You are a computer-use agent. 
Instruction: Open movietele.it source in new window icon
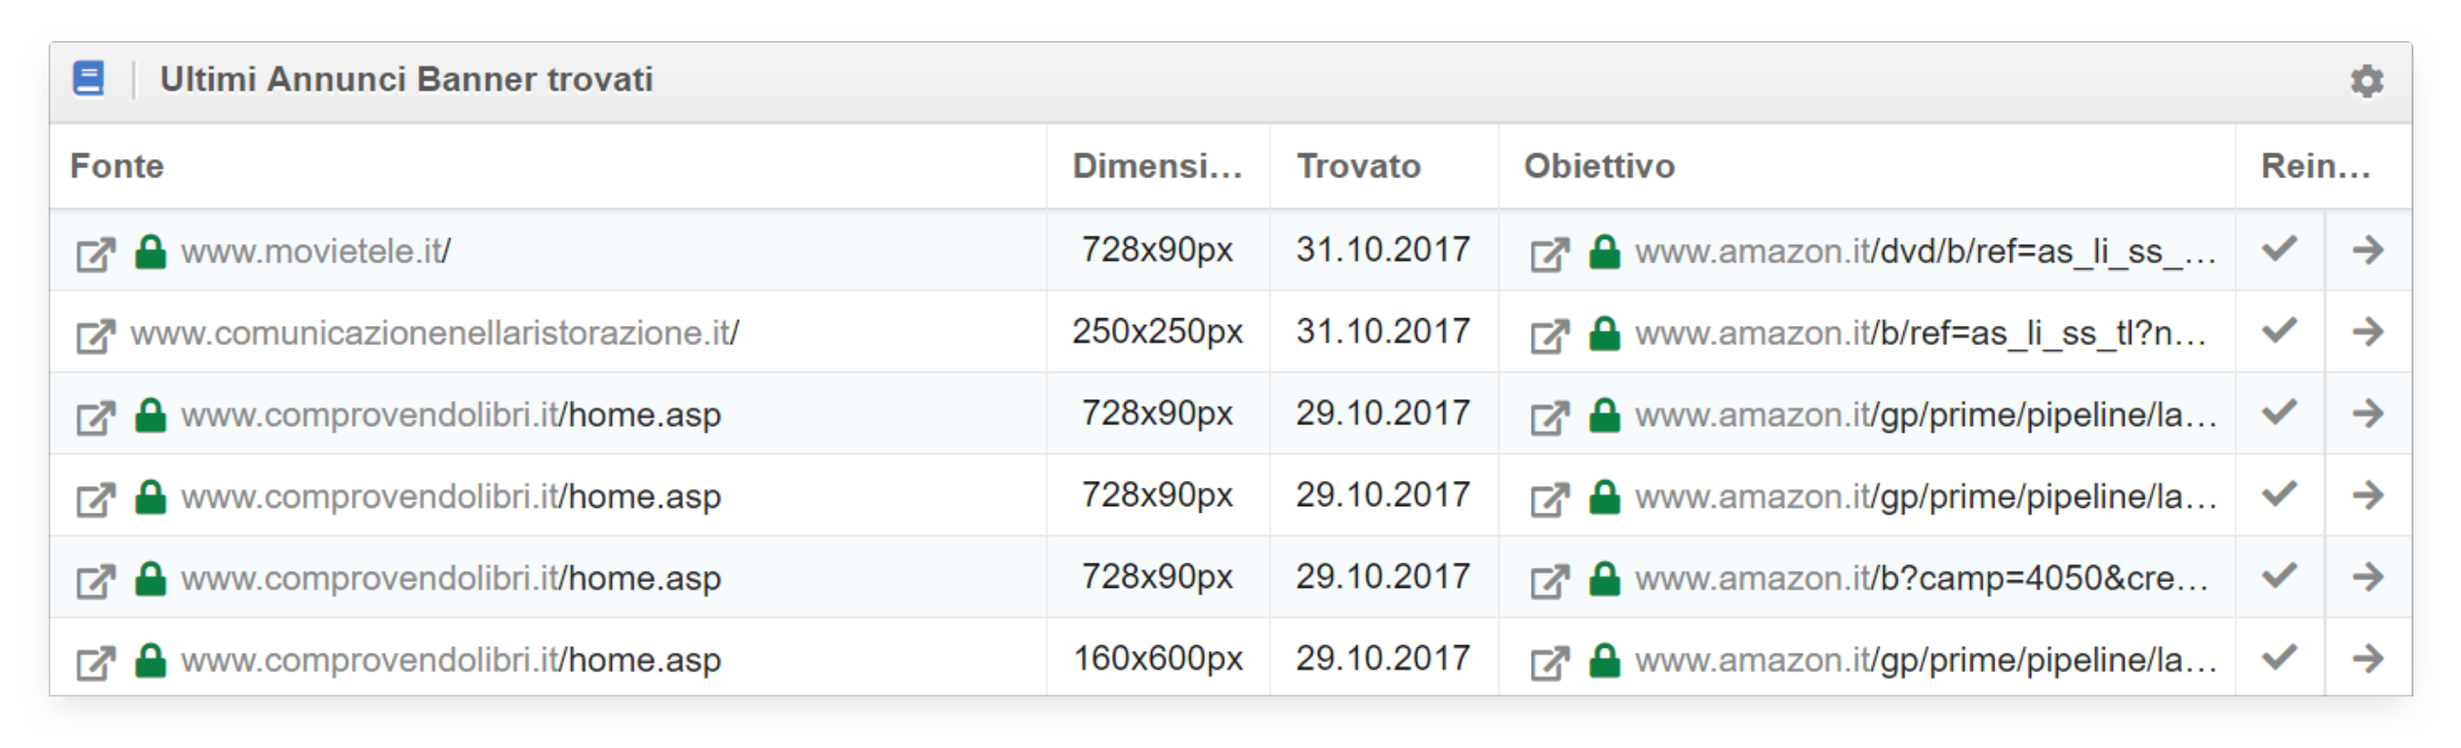point(95,253)
